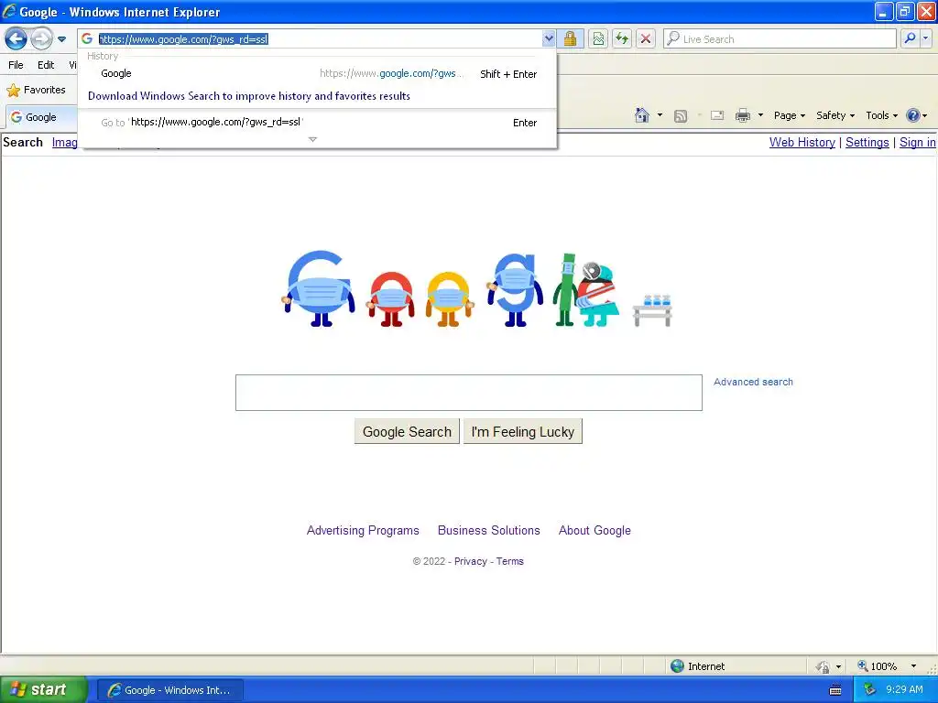Expand autocomplete list with bottom chevron
The height and width of the screenshot is (703, 938).
coord(312,139)
